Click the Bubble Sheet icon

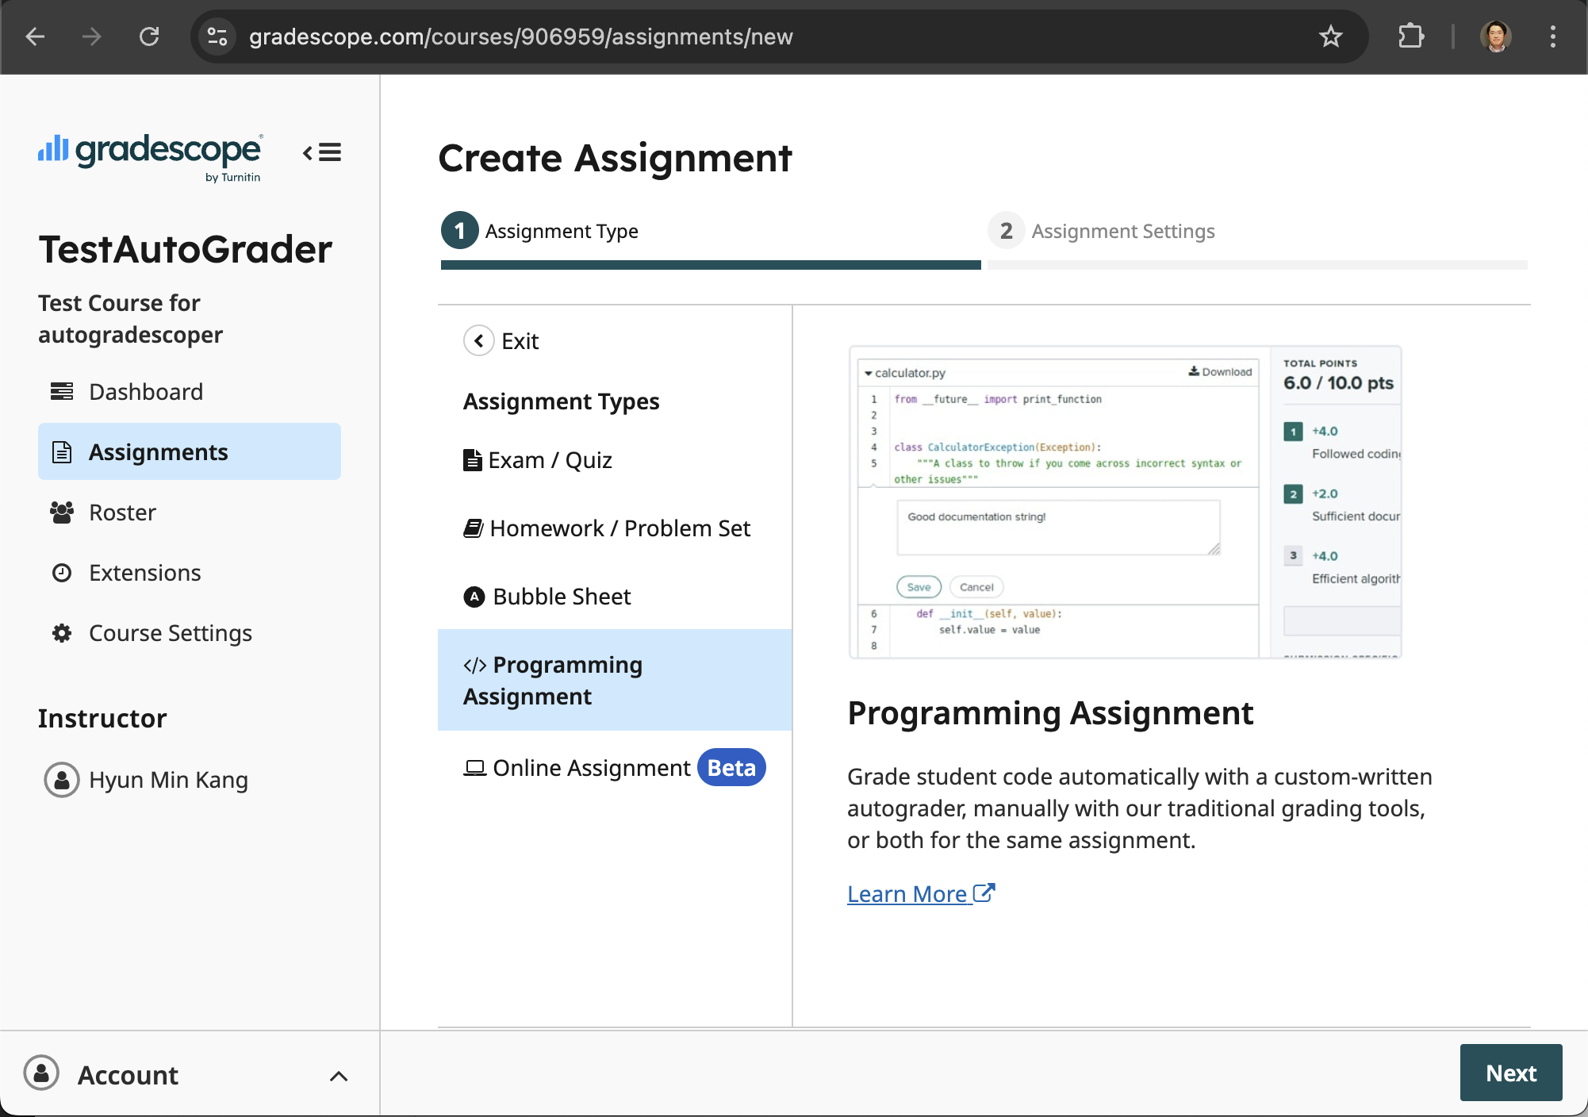click(x=474, y=597)
